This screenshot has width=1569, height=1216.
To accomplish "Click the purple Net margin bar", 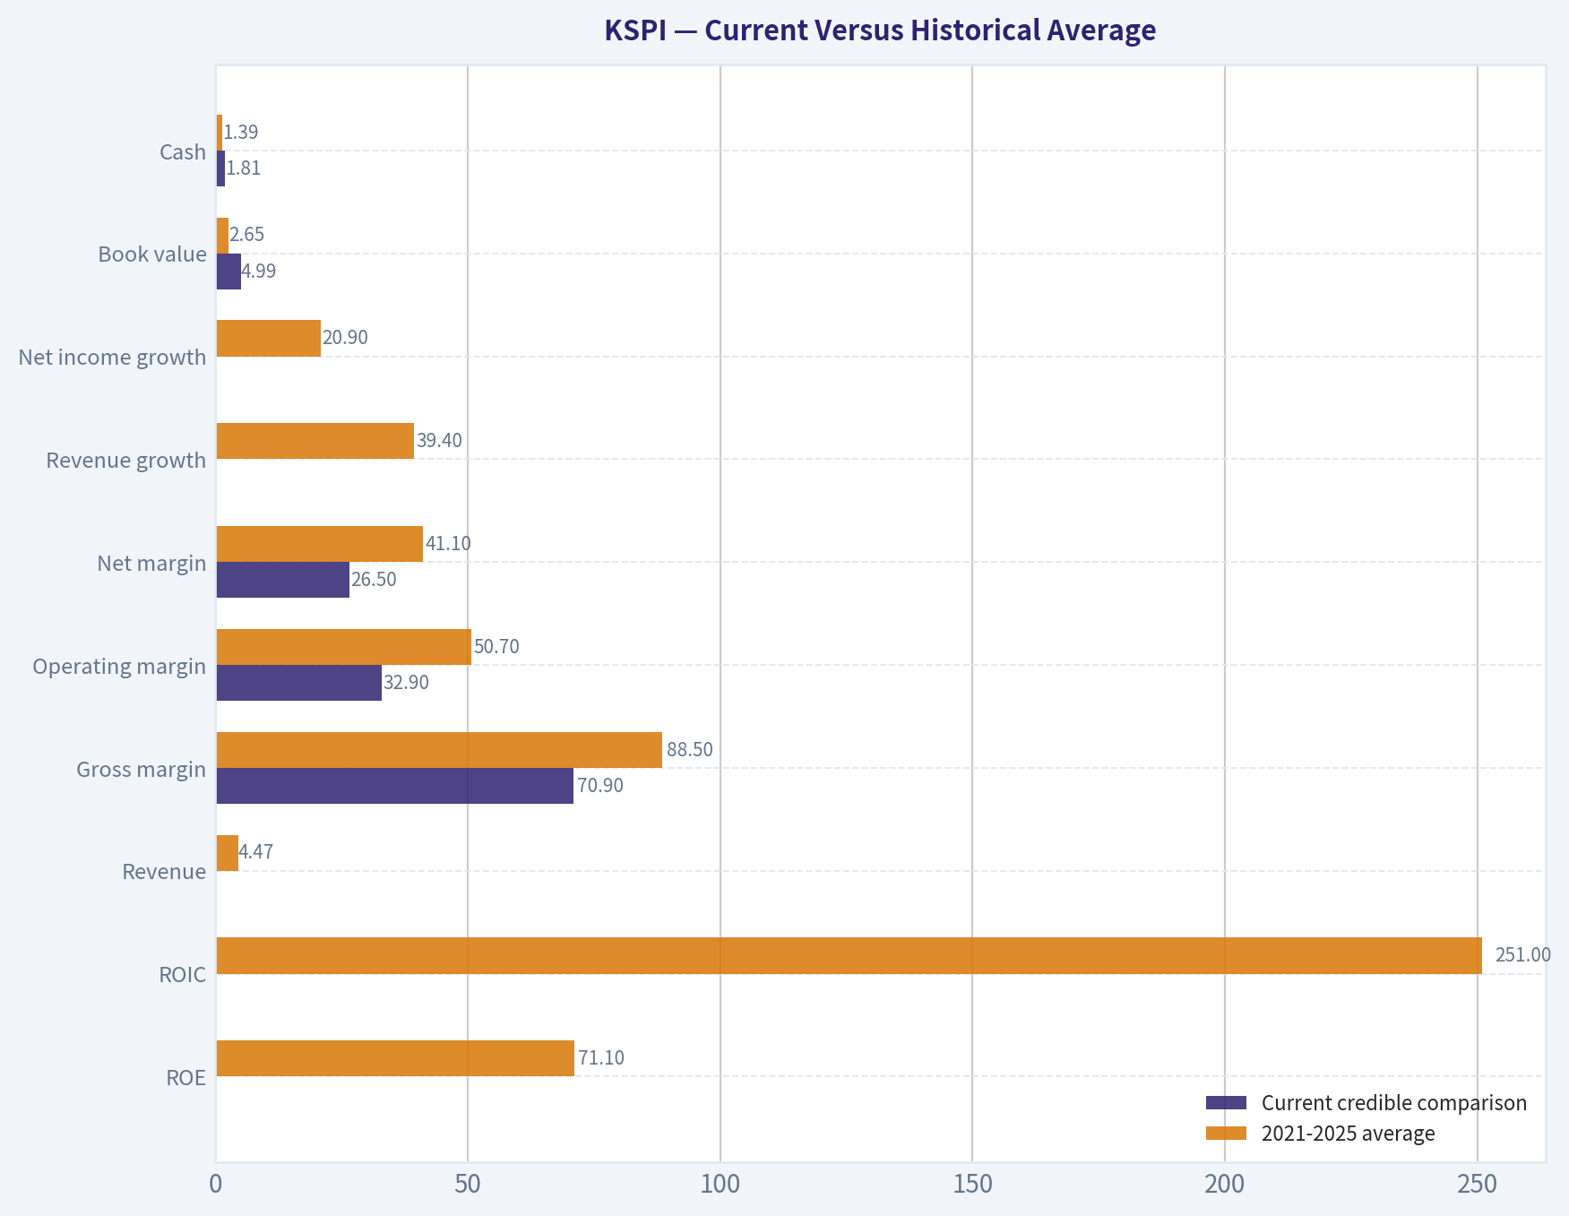I will (283, 580).
